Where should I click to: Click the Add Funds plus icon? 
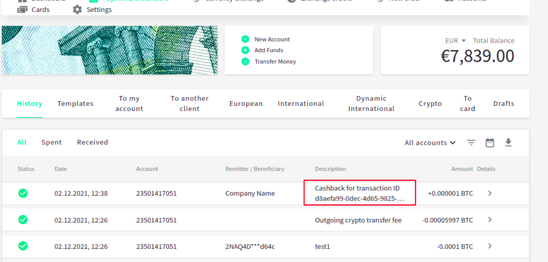point(245,50)
